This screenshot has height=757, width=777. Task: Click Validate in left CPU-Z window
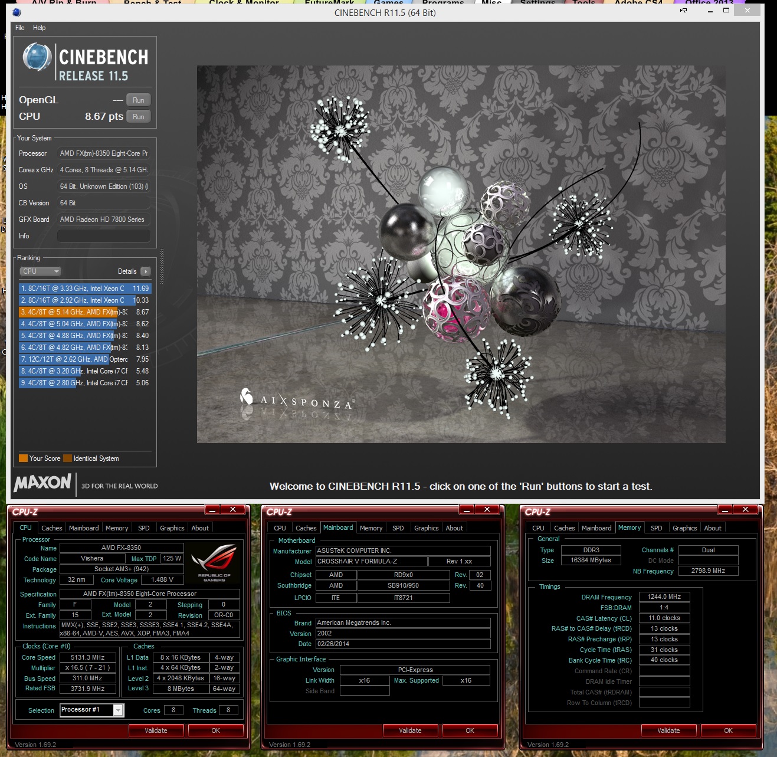point(156,730)
